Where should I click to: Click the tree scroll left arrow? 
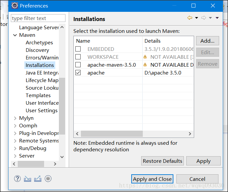14,164
